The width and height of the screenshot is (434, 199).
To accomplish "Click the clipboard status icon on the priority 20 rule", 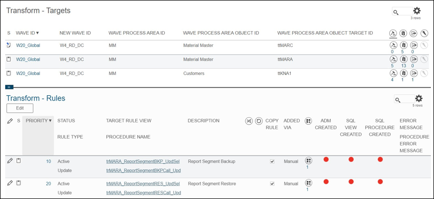I will [18, 183].
